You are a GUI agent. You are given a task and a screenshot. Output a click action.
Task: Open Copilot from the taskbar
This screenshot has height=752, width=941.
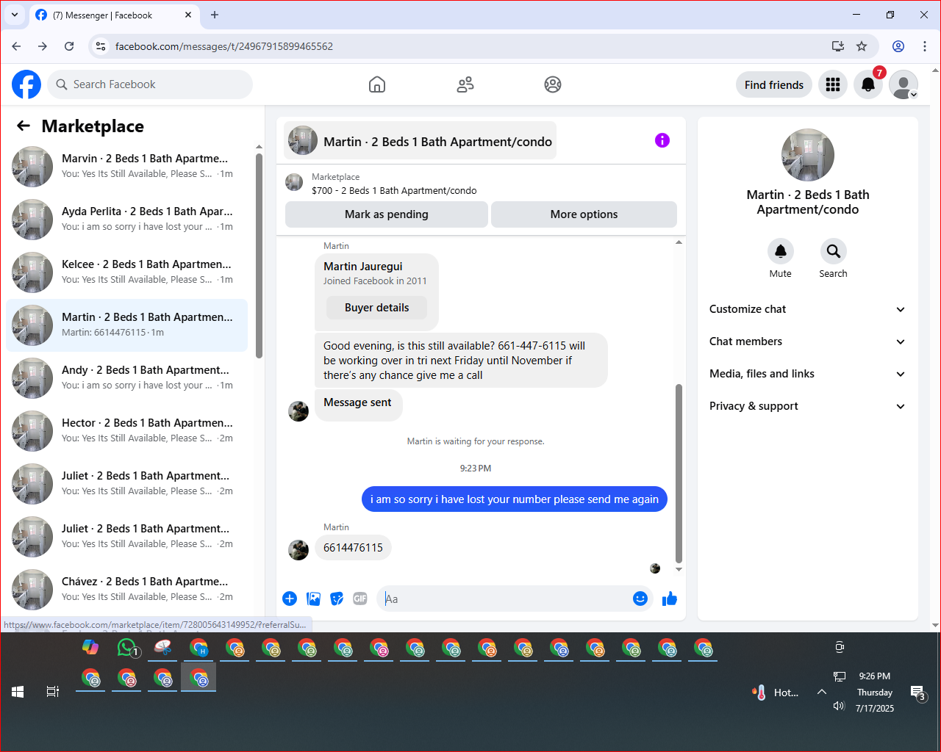pos(90,648)
